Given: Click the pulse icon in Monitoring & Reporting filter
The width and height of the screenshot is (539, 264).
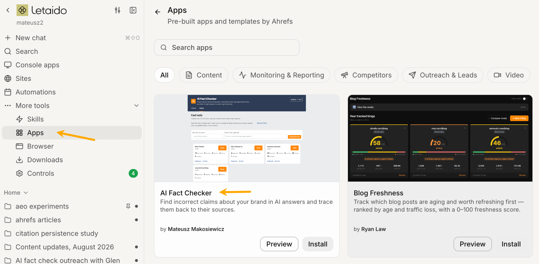Looking at the screenshot, I should click(x=243, y=75).
